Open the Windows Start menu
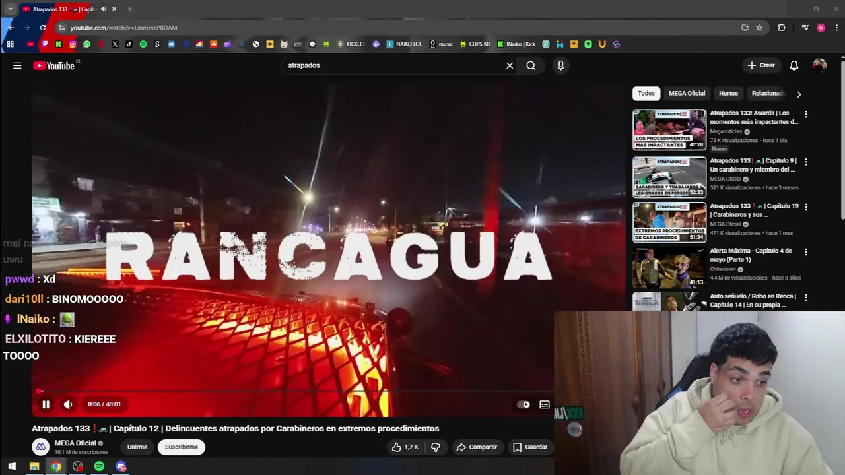Image resolution: width=845 pixels, height=475 pixels. (x=12, y=466)
